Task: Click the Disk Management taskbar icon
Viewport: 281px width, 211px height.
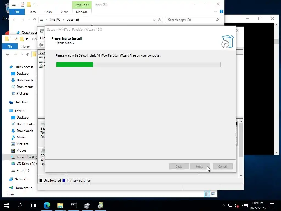Action: click(x=87, y=205)
